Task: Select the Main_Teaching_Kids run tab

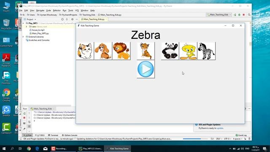Action: 43,109
